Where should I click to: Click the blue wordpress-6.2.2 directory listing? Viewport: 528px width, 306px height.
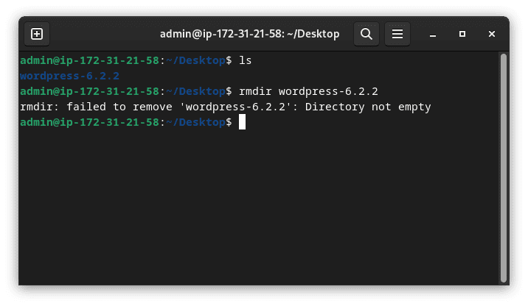pyautogui.click(x=70, y=76)
